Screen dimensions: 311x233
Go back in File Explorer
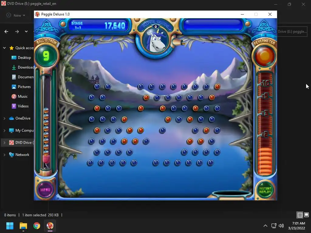(6, 32)
